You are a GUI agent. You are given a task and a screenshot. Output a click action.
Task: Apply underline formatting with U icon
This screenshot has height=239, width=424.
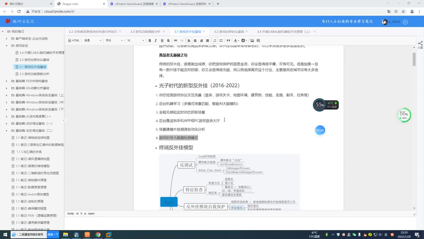[162, 40]
